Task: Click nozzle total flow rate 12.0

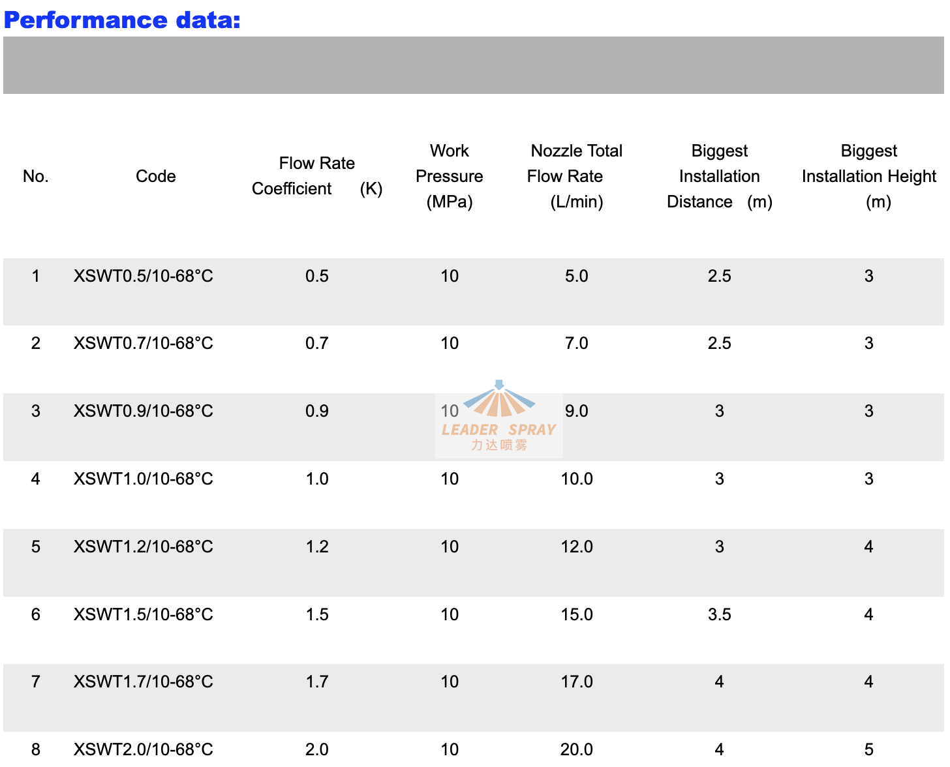Action: point(577,547)
